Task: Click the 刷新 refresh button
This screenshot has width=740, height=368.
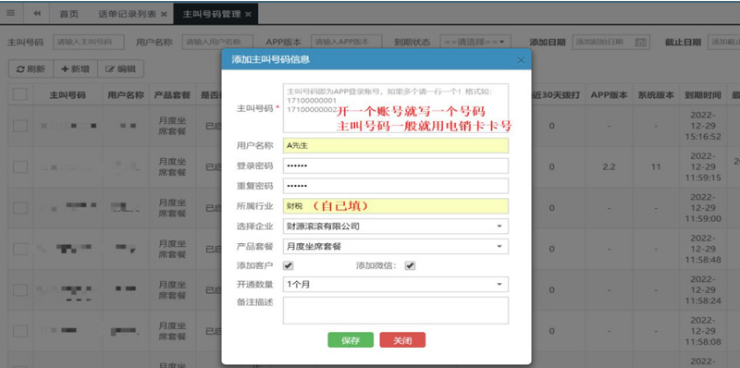Action: [x=31, y=68]
